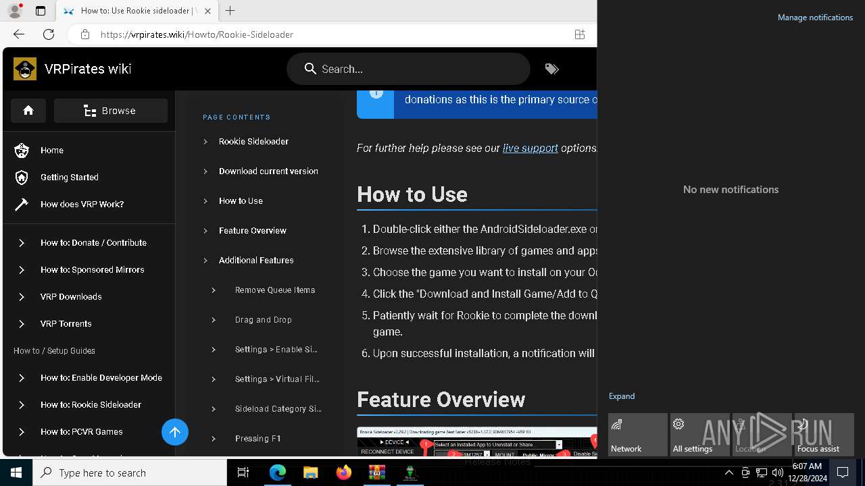The height and width of the screenshot is (486, 865).
Task: Open Task View on taskbar
Action: point(243,473)
